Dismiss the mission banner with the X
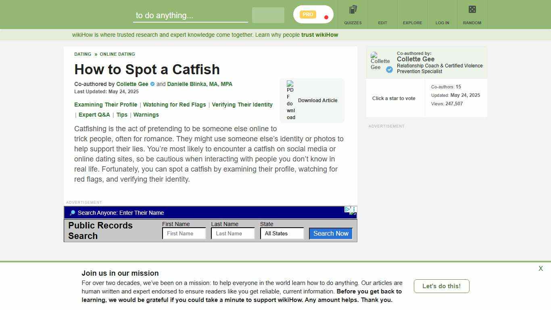Viewport: 551px width, 310px height. (x=541, y=268)
